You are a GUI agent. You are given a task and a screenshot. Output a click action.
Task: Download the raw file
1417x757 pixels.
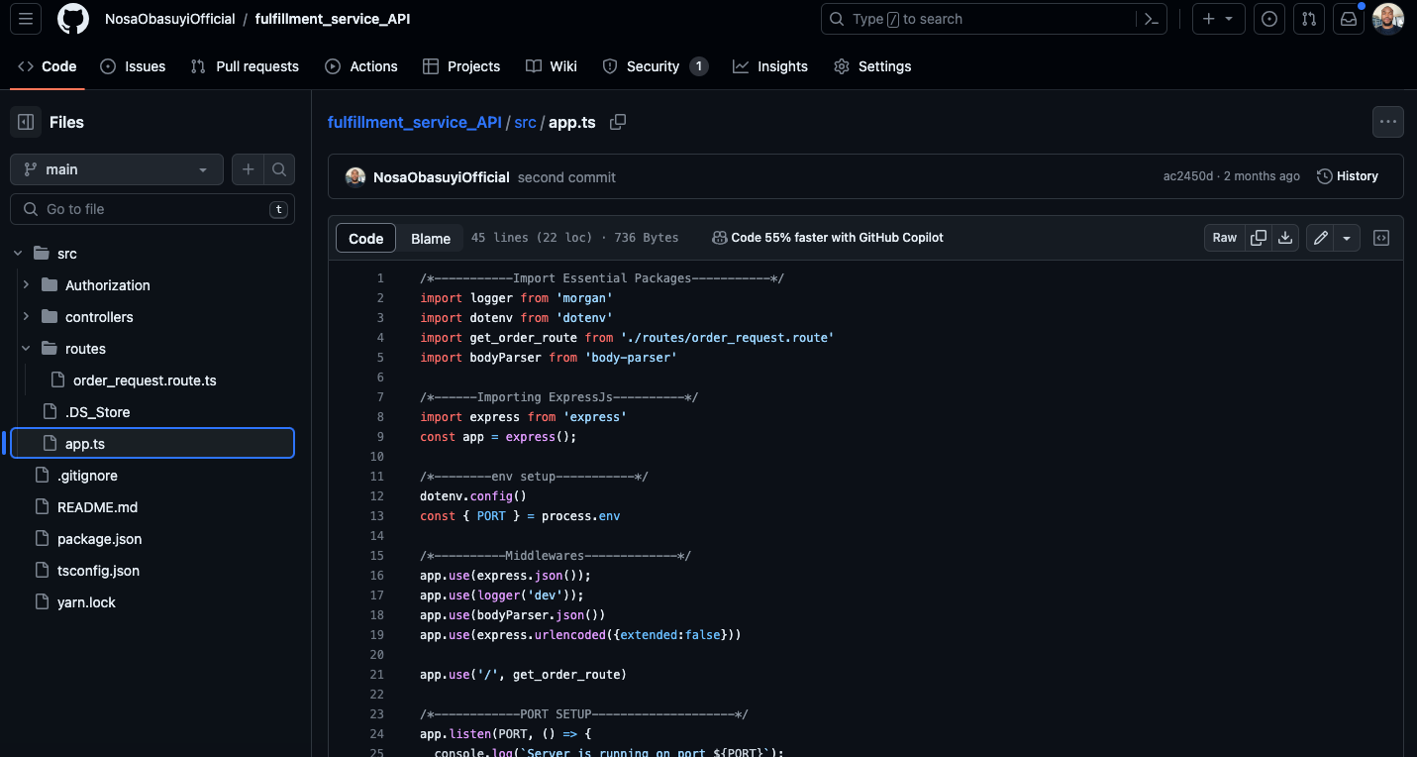[1285, 238]
